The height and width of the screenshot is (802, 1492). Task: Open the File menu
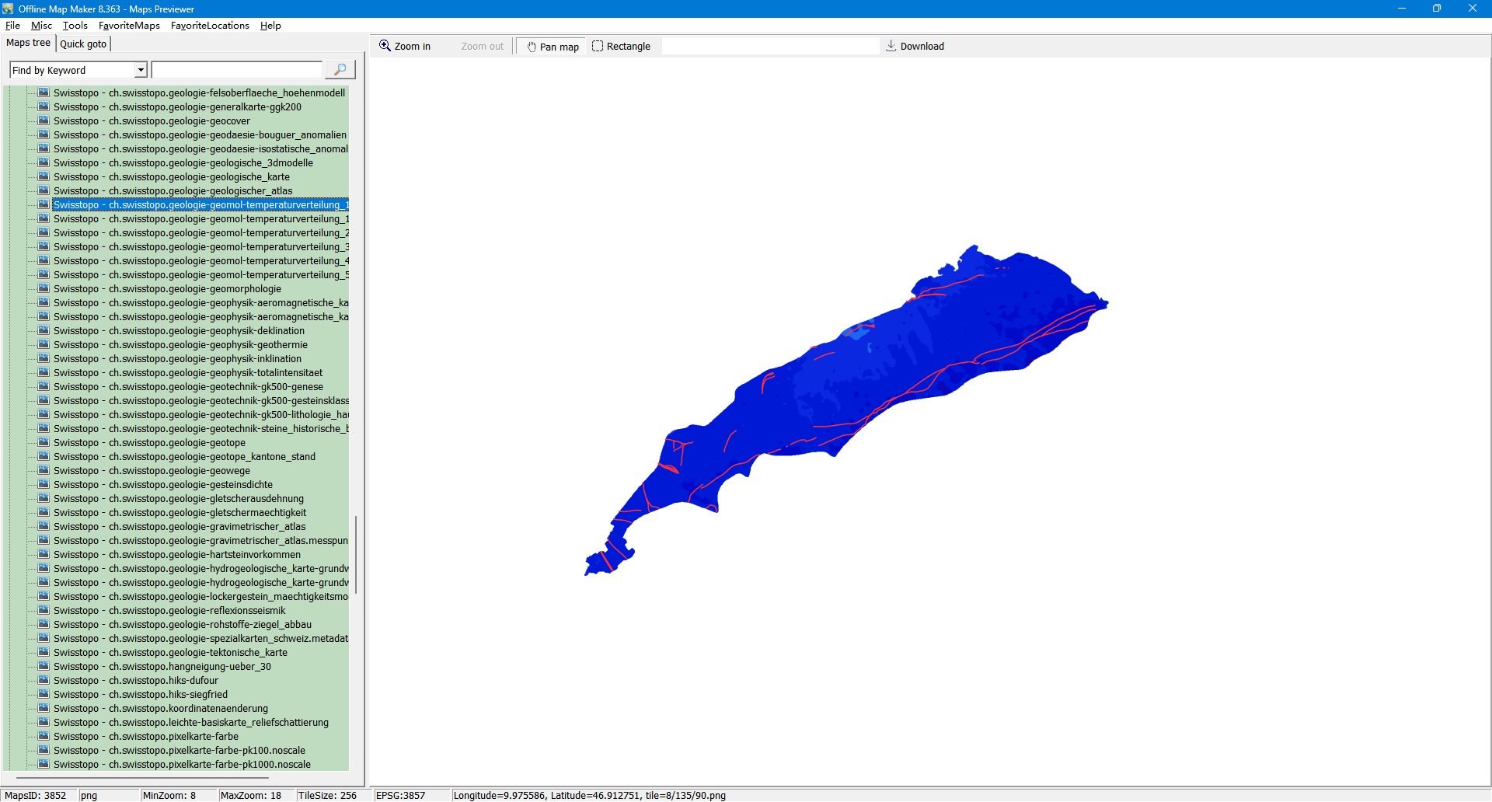pos(12,26)
